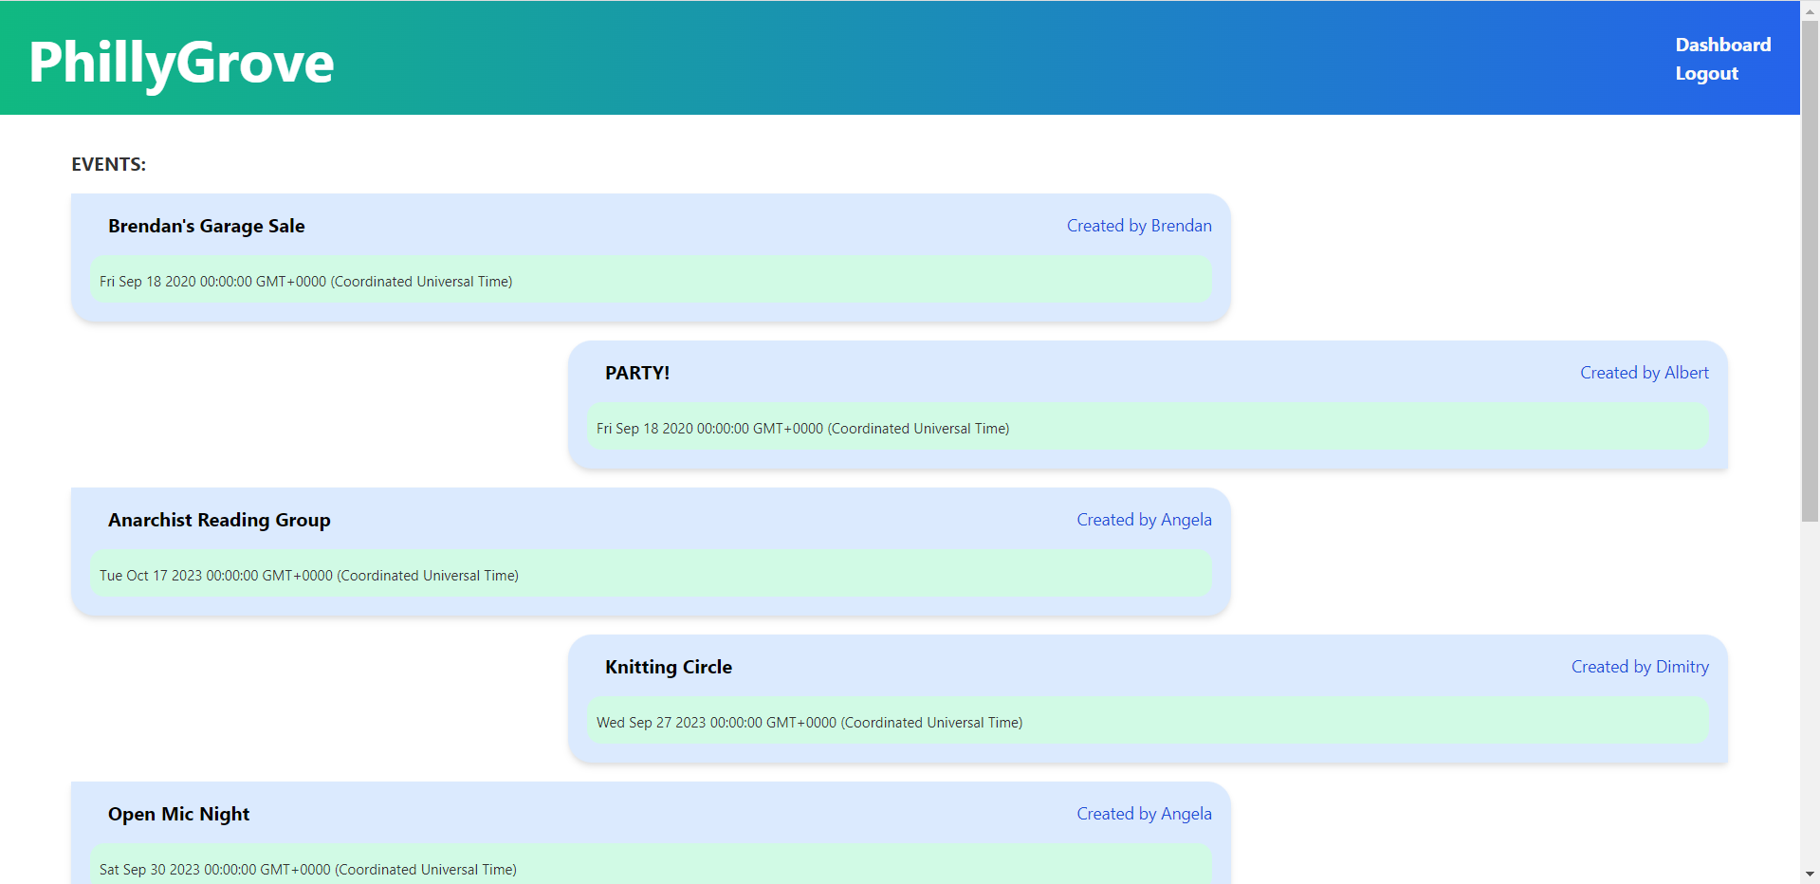Select the Tue Oct 17 2023 date

309,576
